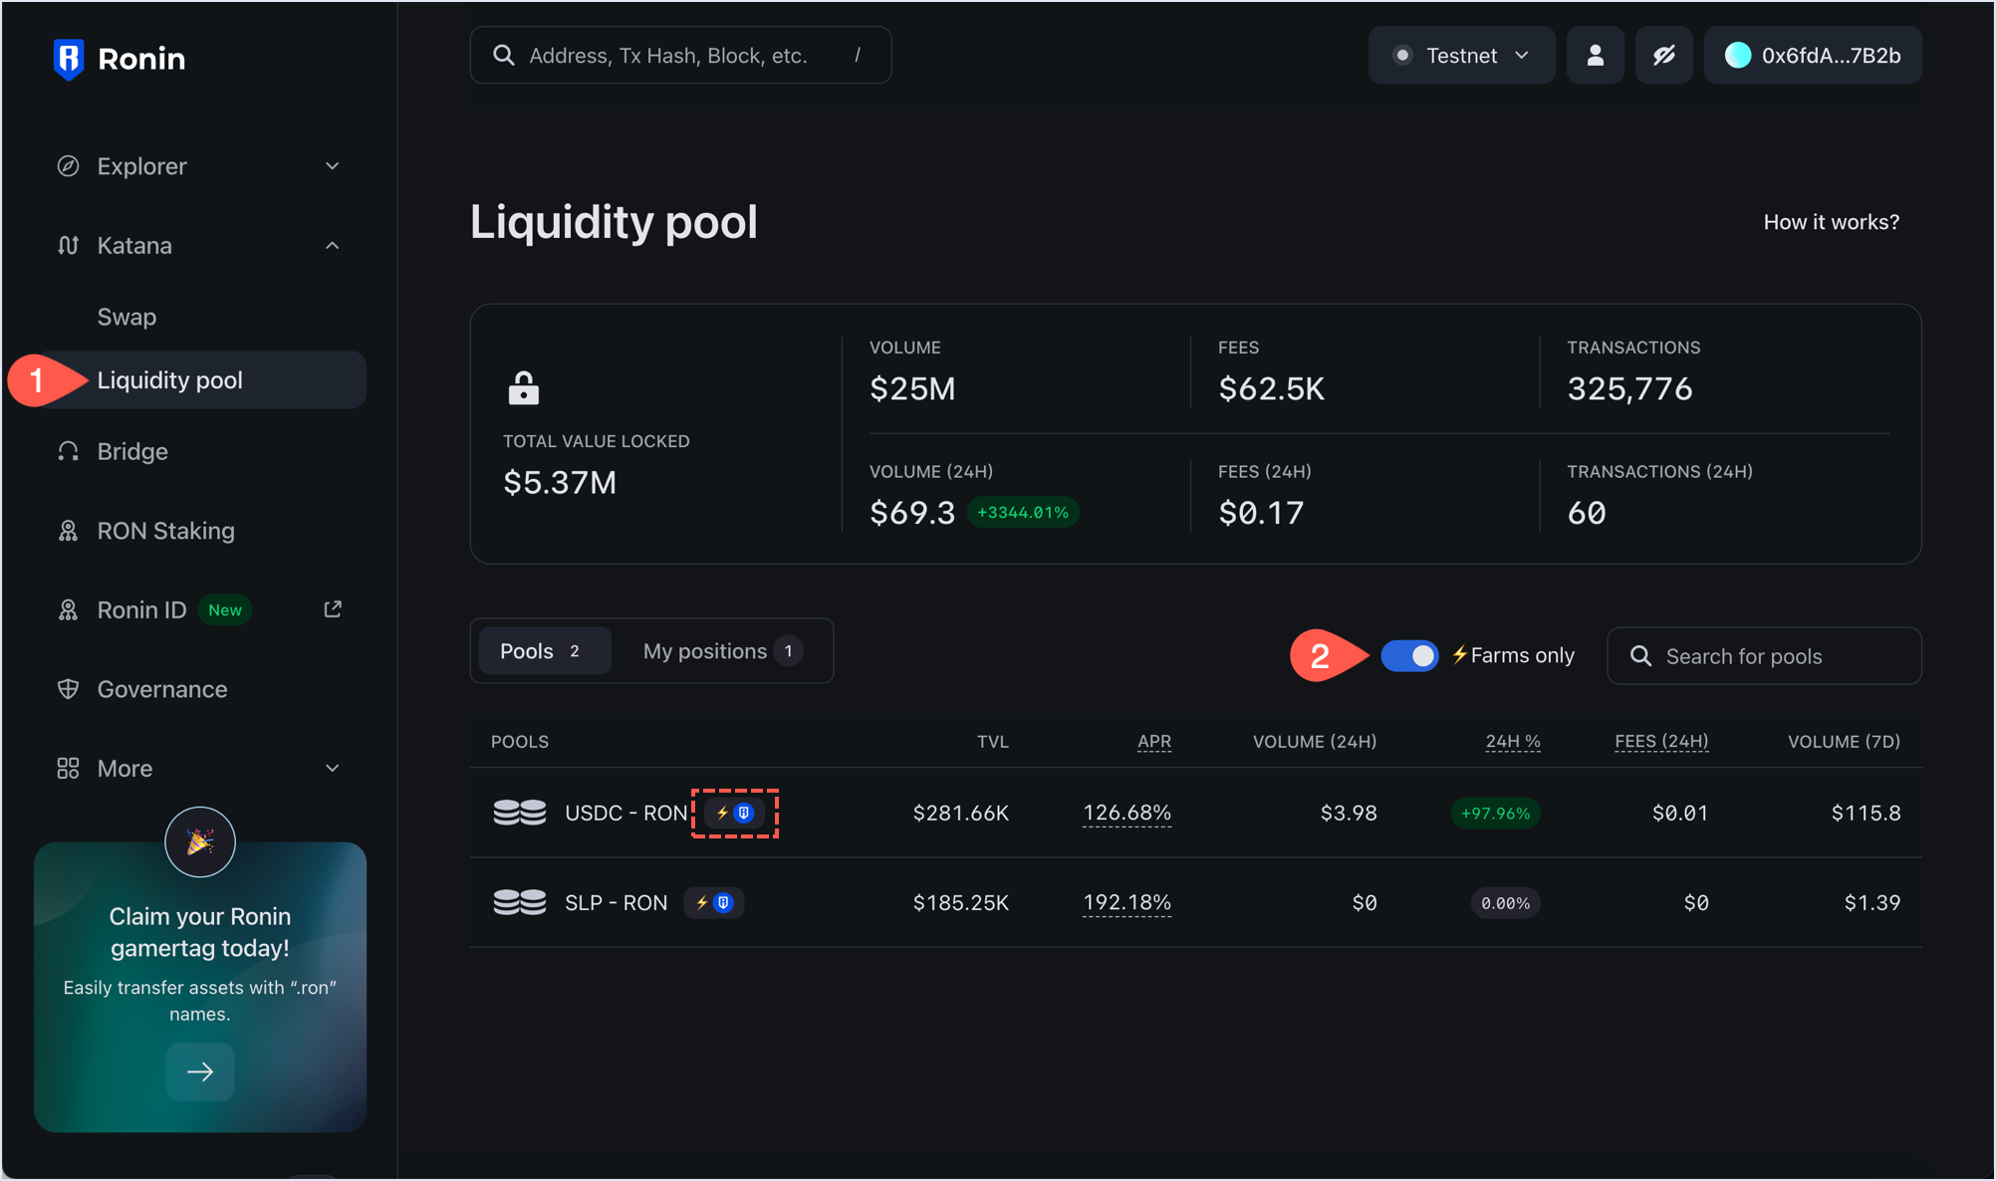Open the Testnet network dropdown
The width and height of the screenshot is (1996, 1181).
click(1461, 56)
